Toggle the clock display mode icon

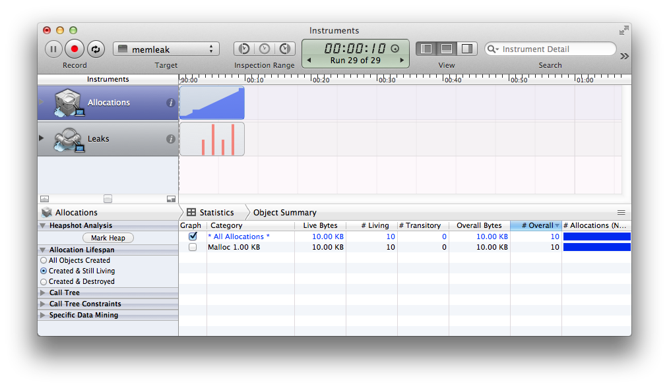(x=395, y=49)
